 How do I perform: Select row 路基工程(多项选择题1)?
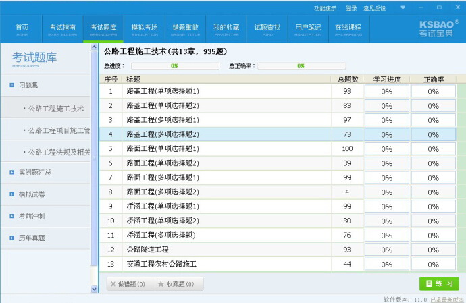tap(278, 120)
